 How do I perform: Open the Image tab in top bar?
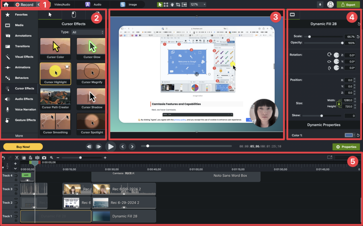pos(129,4)
